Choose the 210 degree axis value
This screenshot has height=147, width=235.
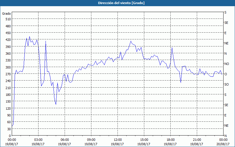pos(8,88)
